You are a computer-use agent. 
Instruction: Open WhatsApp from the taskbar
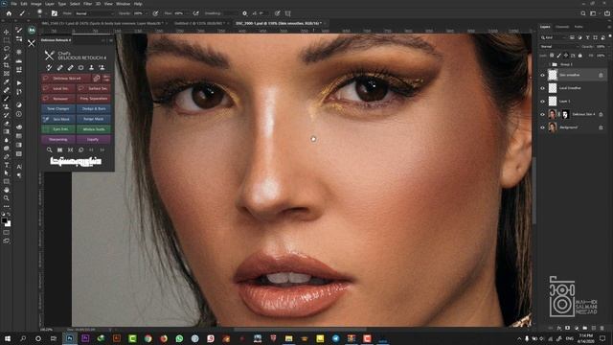pyautogui.click(x=179, y=338)
